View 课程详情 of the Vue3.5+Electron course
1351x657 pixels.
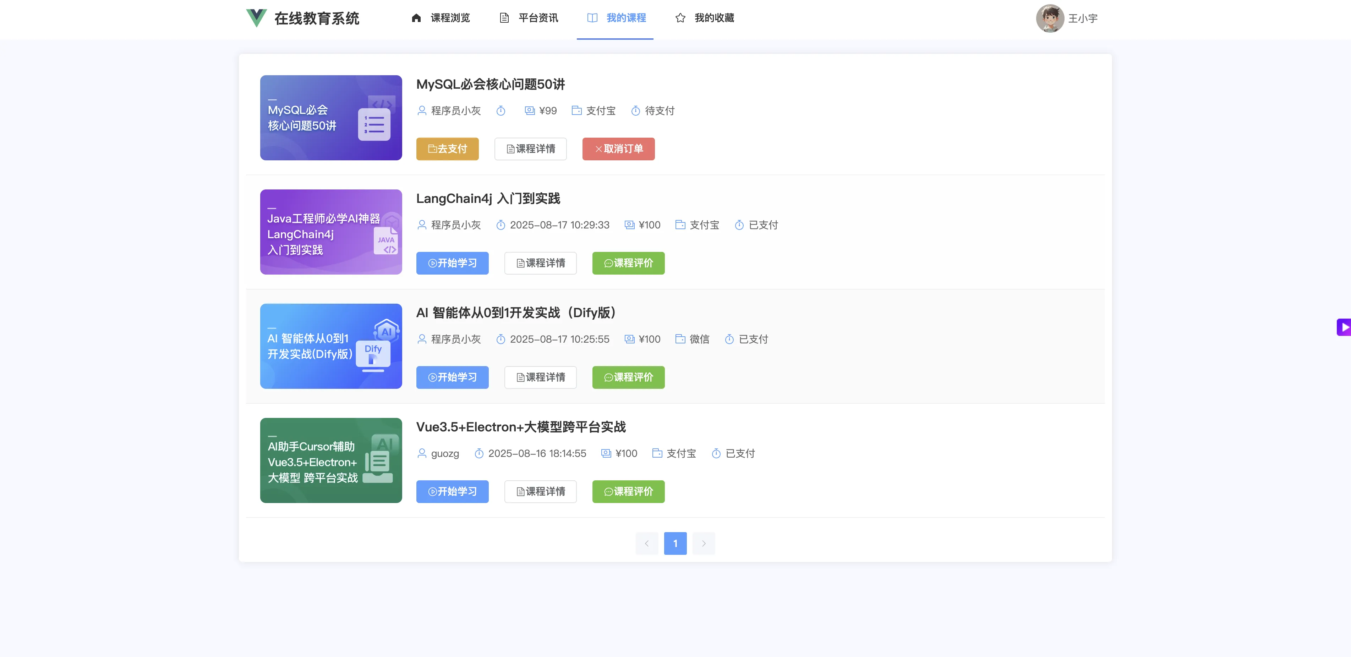[x=540, y=492]
